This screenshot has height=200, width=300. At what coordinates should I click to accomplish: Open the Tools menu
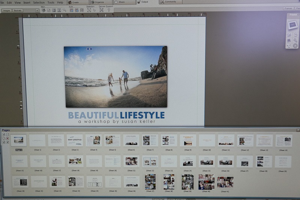tap(51, 3)
